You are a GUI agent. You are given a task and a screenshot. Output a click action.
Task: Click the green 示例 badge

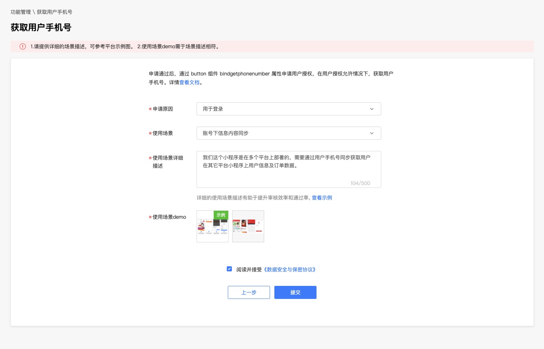point(221,215)
